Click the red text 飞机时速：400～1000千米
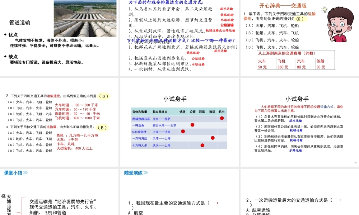 78,118
